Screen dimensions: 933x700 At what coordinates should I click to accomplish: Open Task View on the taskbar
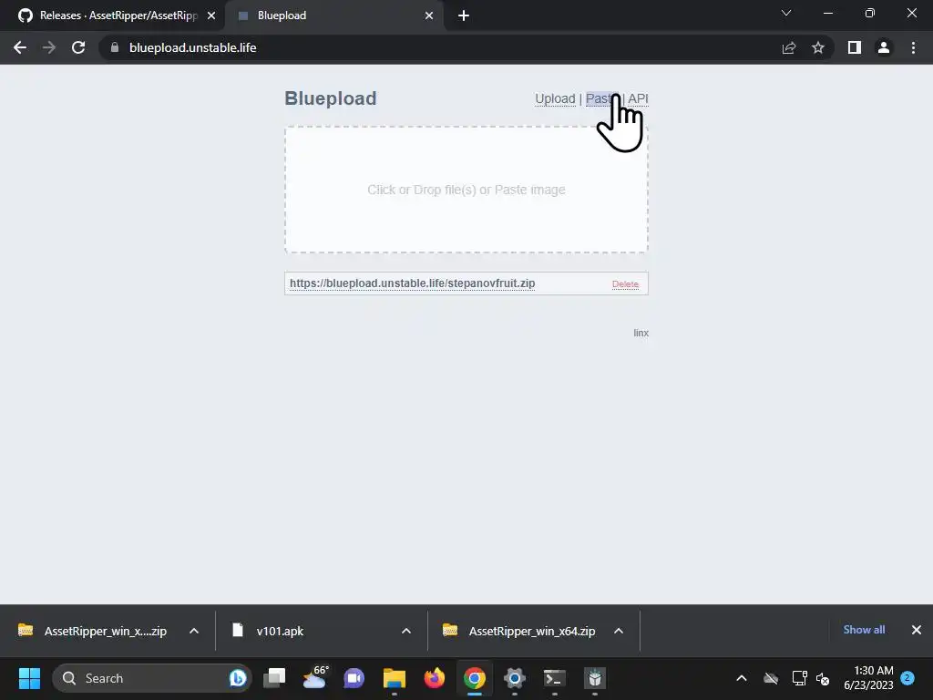(x=274, y=678)
